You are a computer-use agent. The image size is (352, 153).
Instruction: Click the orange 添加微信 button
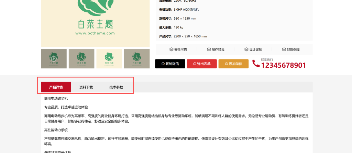click(233, 64)
